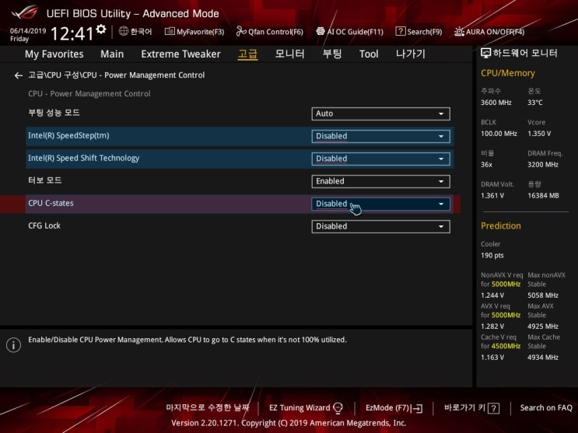
Task: Click the MyFavorite list icon
Action: tap(170, 31)
